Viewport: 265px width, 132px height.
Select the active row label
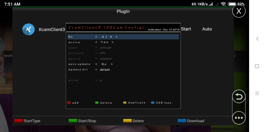click(x=74, y=42)
